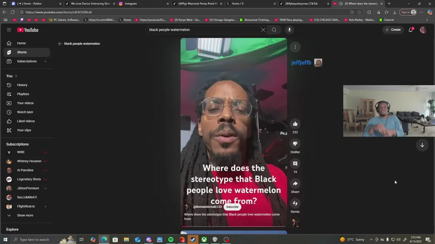
Task: Open the short's three-dot more options
Action: click(295, 47)
